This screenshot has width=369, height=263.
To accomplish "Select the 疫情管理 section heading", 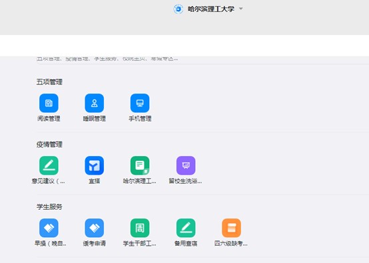I will point(49,144).
